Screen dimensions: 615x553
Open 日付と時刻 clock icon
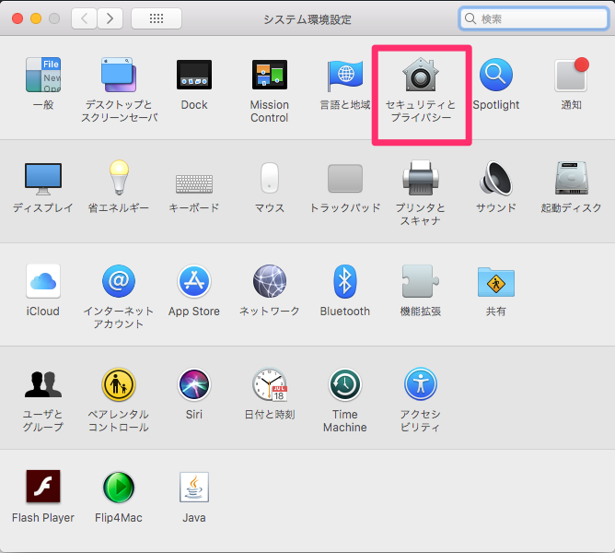pos(270,384)
